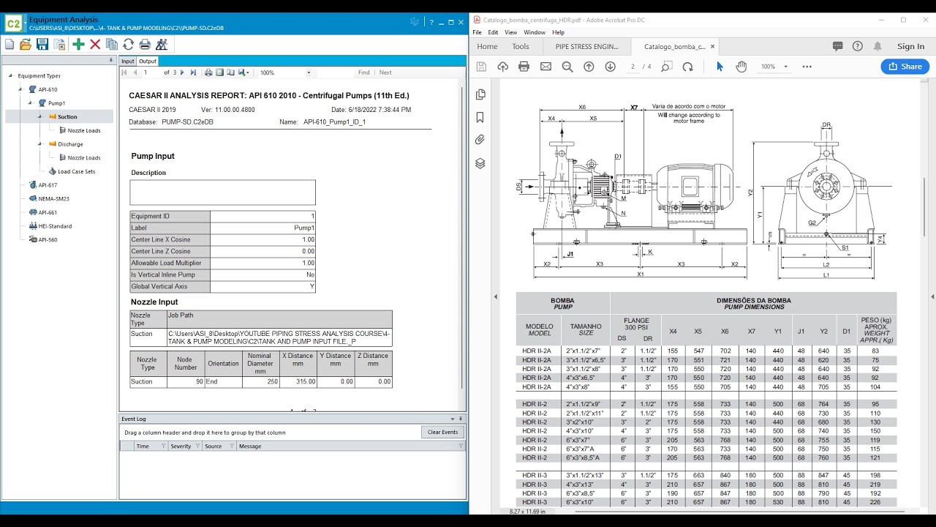Select the HEI-Standard equipment type
The height and width of the screenshot is (527, 936).
click(x=55, y=226)
